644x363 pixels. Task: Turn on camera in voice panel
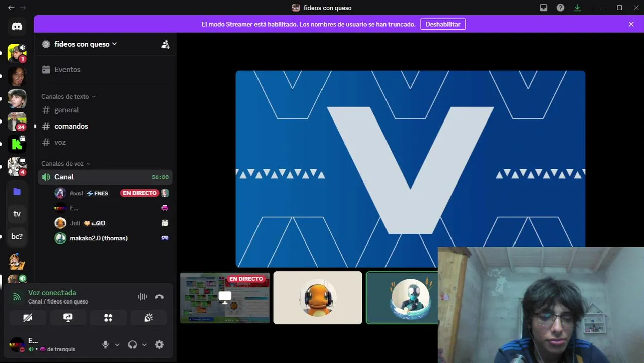point(28,318)
